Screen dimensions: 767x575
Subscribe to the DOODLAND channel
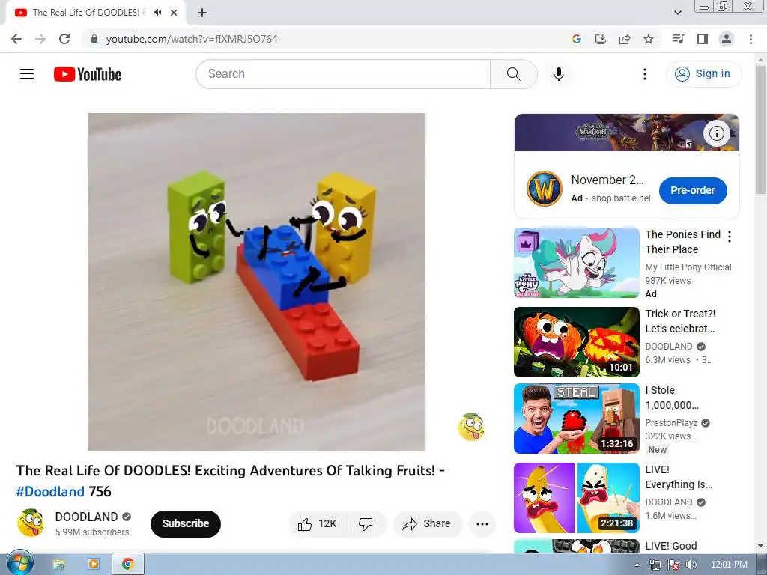point(186,523)
